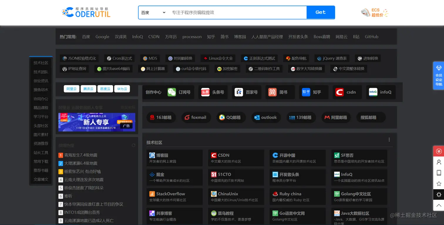This screenshot has width=444, height=225.
Task: Go to GitHub from the 热门常用 bar
Action: 371,37
